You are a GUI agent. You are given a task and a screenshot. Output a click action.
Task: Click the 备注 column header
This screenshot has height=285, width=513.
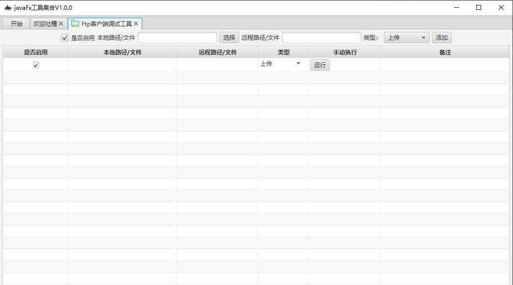(x=445, y=52)
